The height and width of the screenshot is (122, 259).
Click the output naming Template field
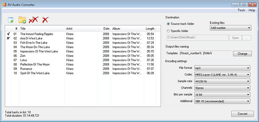(206, 53)
